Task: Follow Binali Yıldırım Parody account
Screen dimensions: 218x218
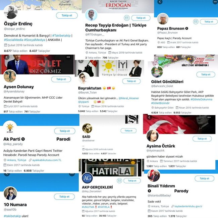Action: click(204, 178)
